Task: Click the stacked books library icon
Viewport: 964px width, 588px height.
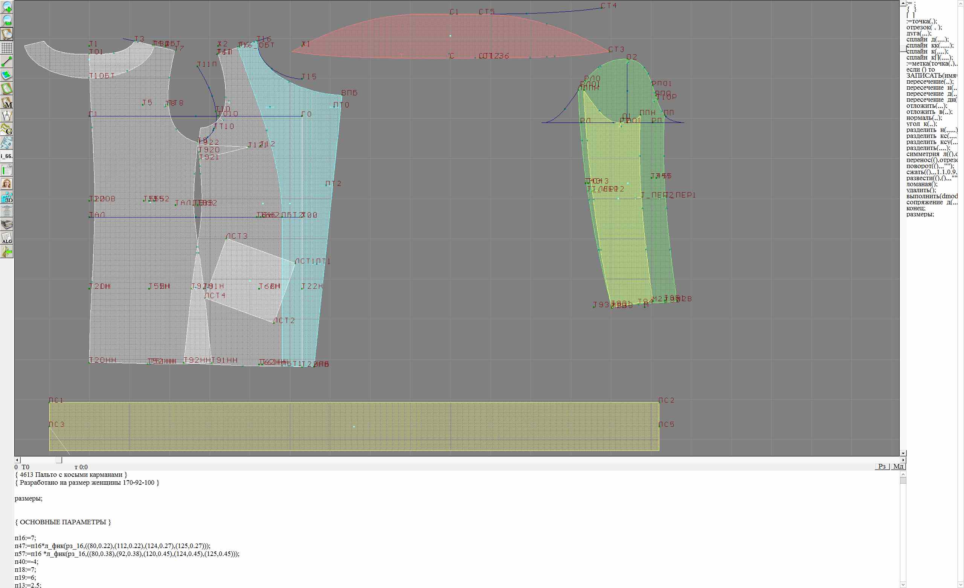Action: click(x=7, y=224)
